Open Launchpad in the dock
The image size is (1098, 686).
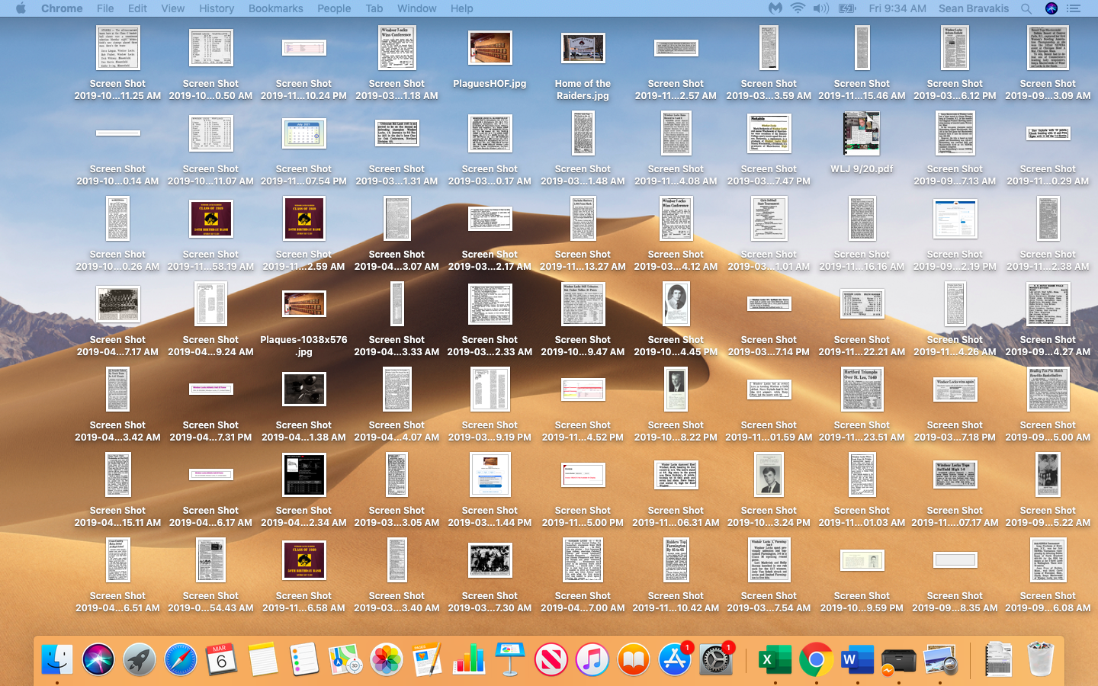click(x=140, y=659)
